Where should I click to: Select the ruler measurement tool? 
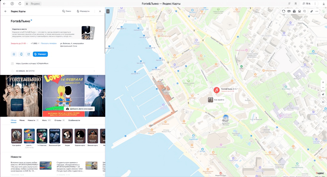(312, 11)
